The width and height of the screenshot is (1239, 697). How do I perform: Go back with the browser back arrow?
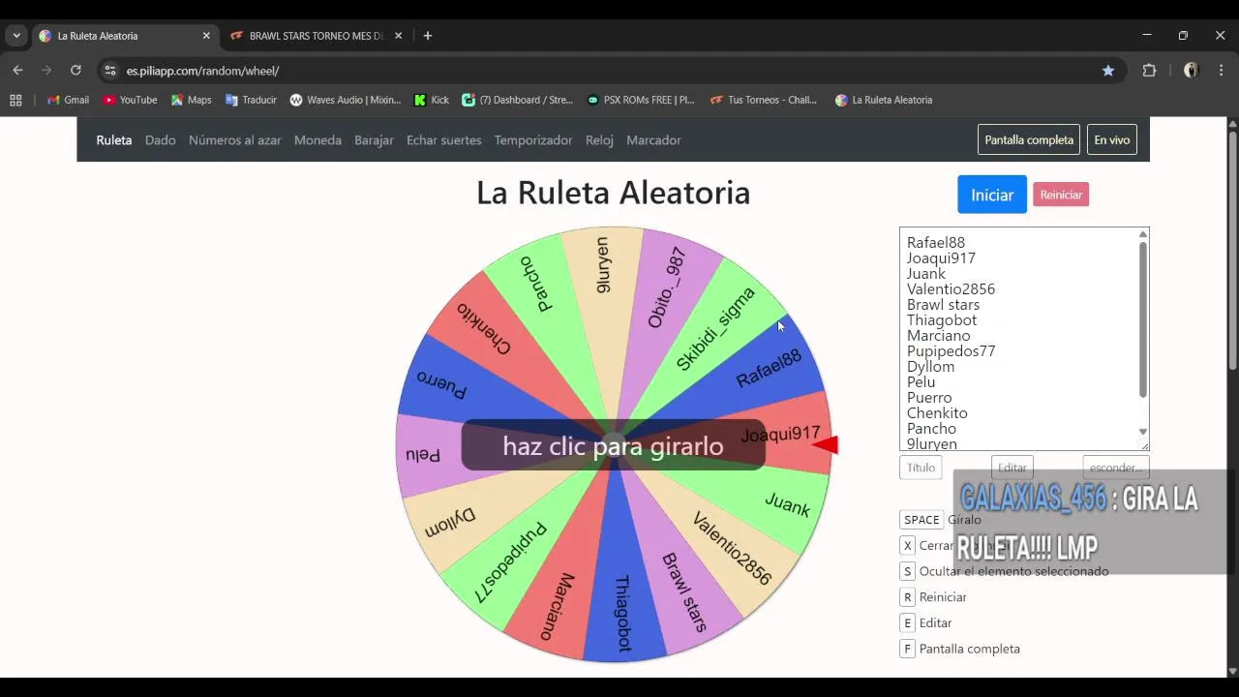pyautogui.click(x=17, y=71)
